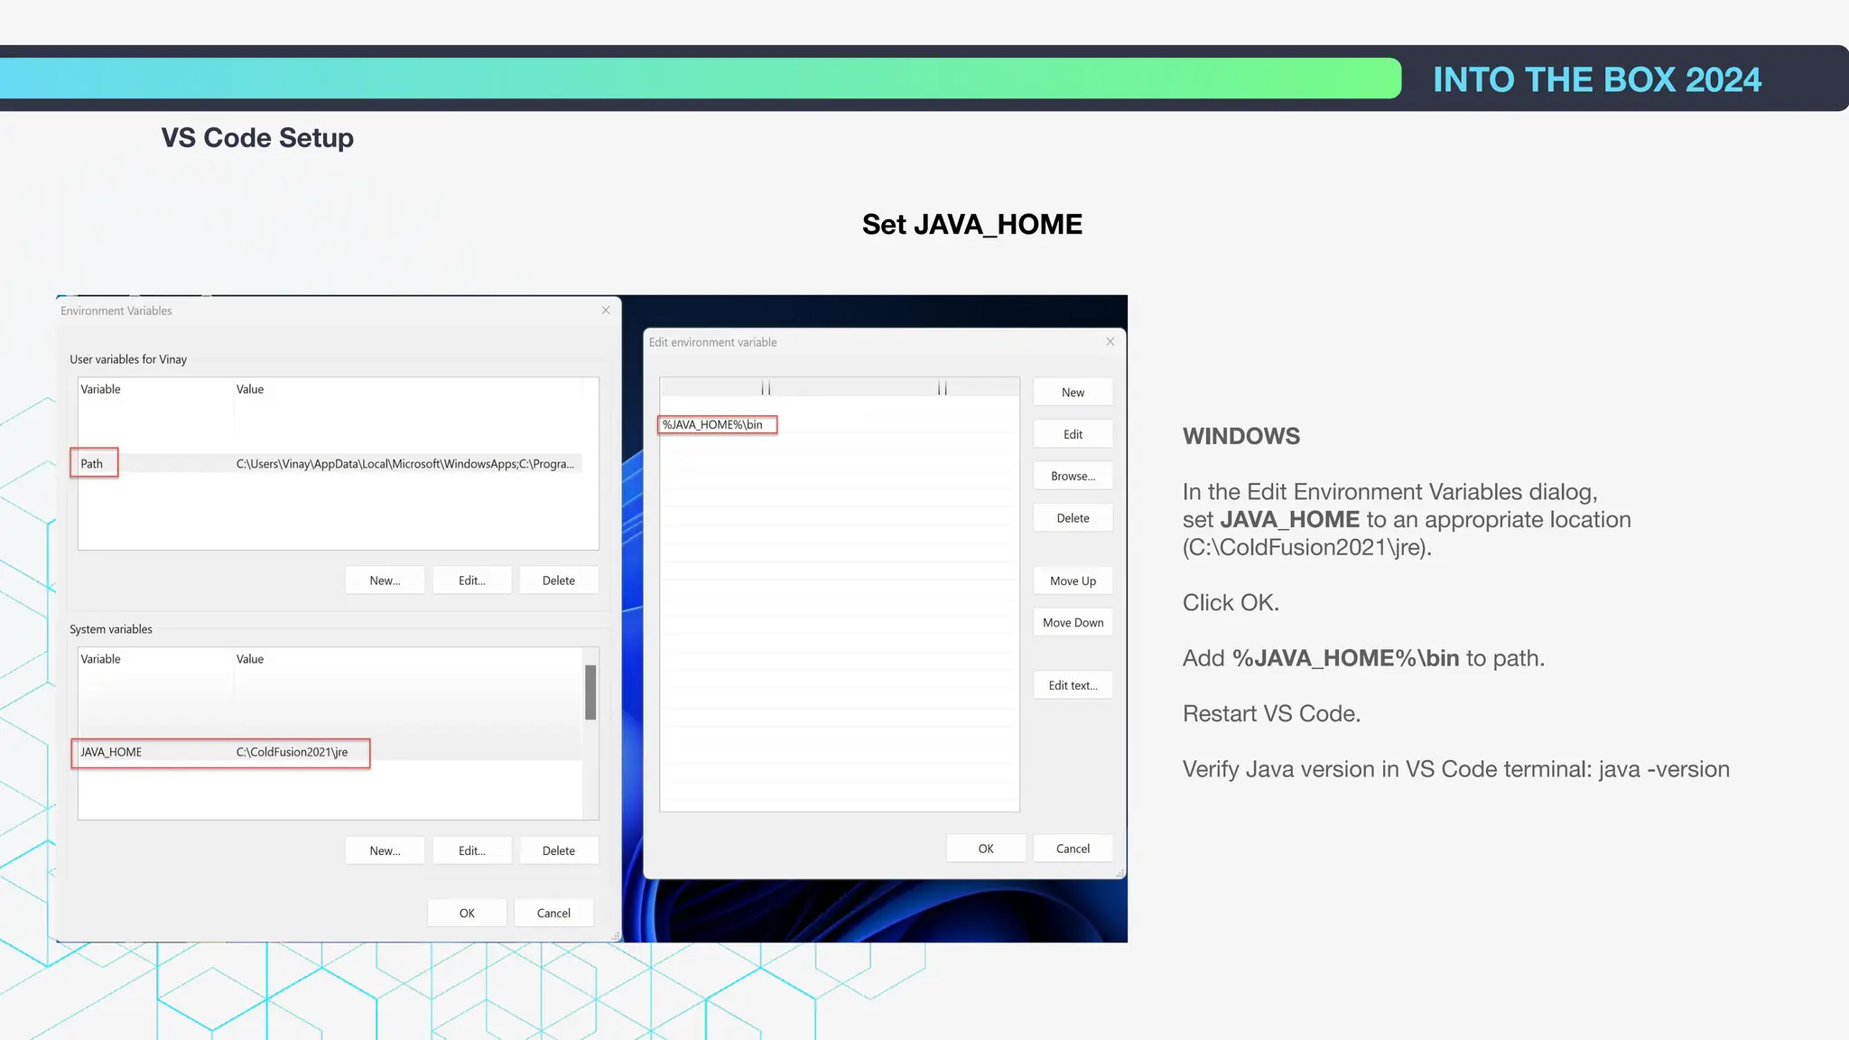Click Delete under User variables for Vinay
This screenshot has width=1849, height=1040.
click(558, 580)
